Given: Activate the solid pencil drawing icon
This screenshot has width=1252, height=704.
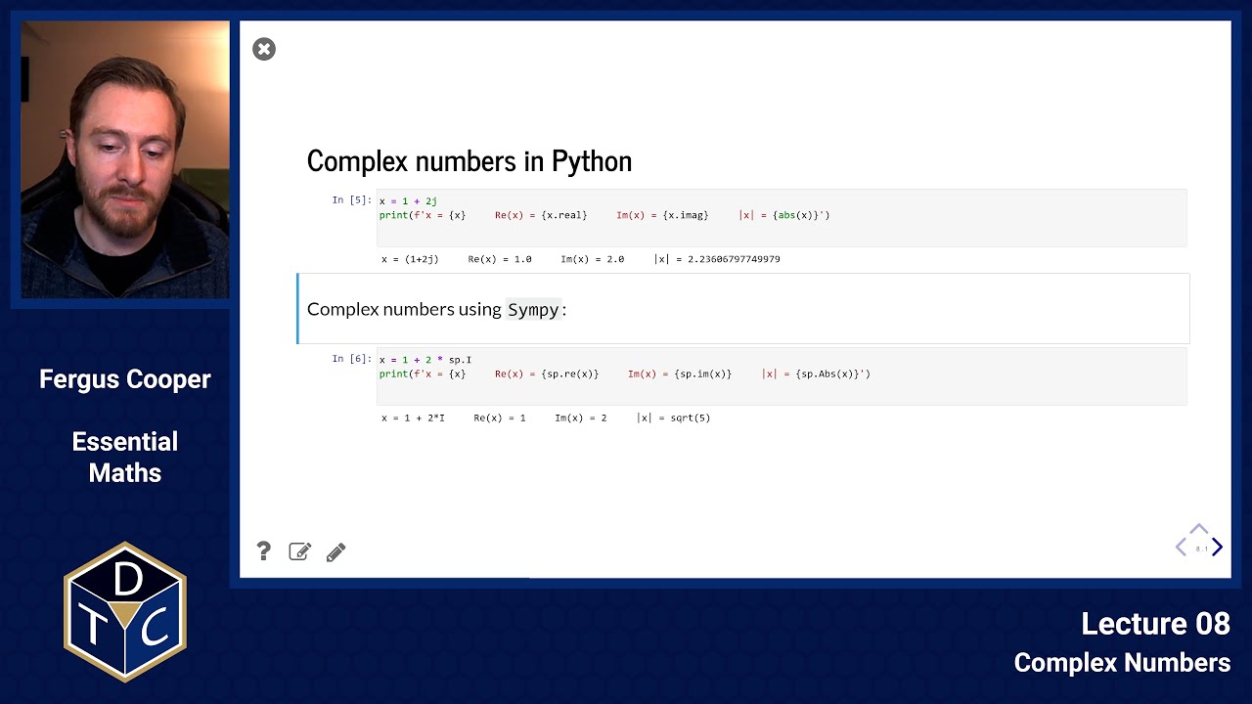Looking at the screenshot, I should tap(335, 552).
